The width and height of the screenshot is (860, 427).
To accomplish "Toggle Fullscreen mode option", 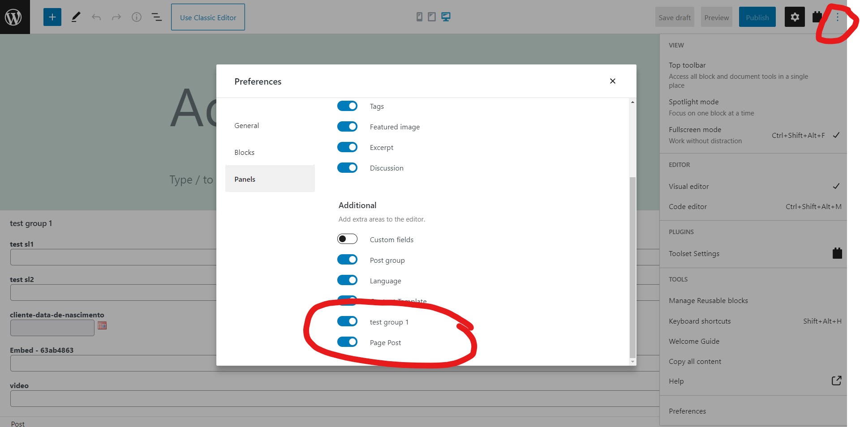I will click(x=753, y=135).
